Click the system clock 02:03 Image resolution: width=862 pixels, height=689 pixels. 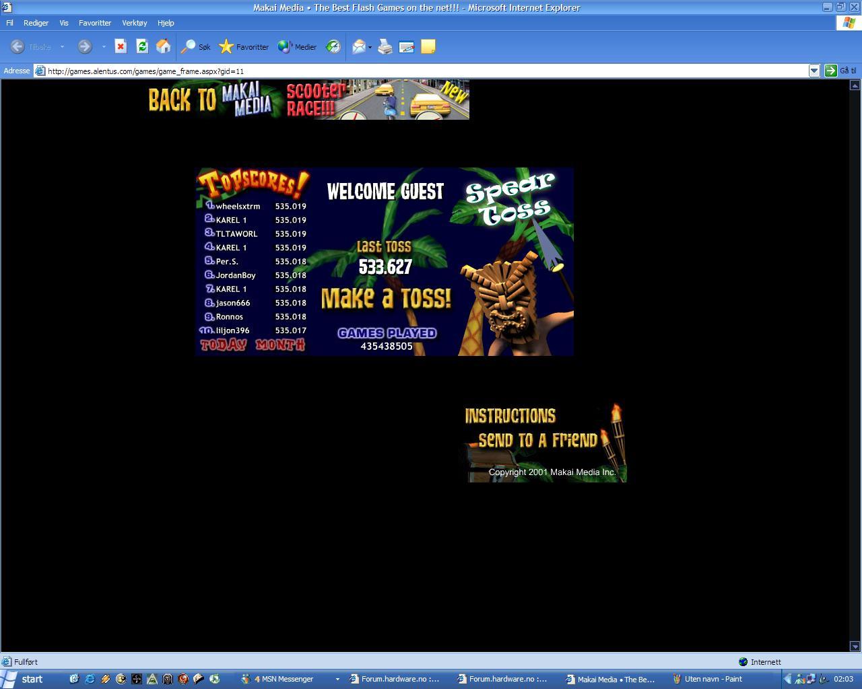[843, 679]
